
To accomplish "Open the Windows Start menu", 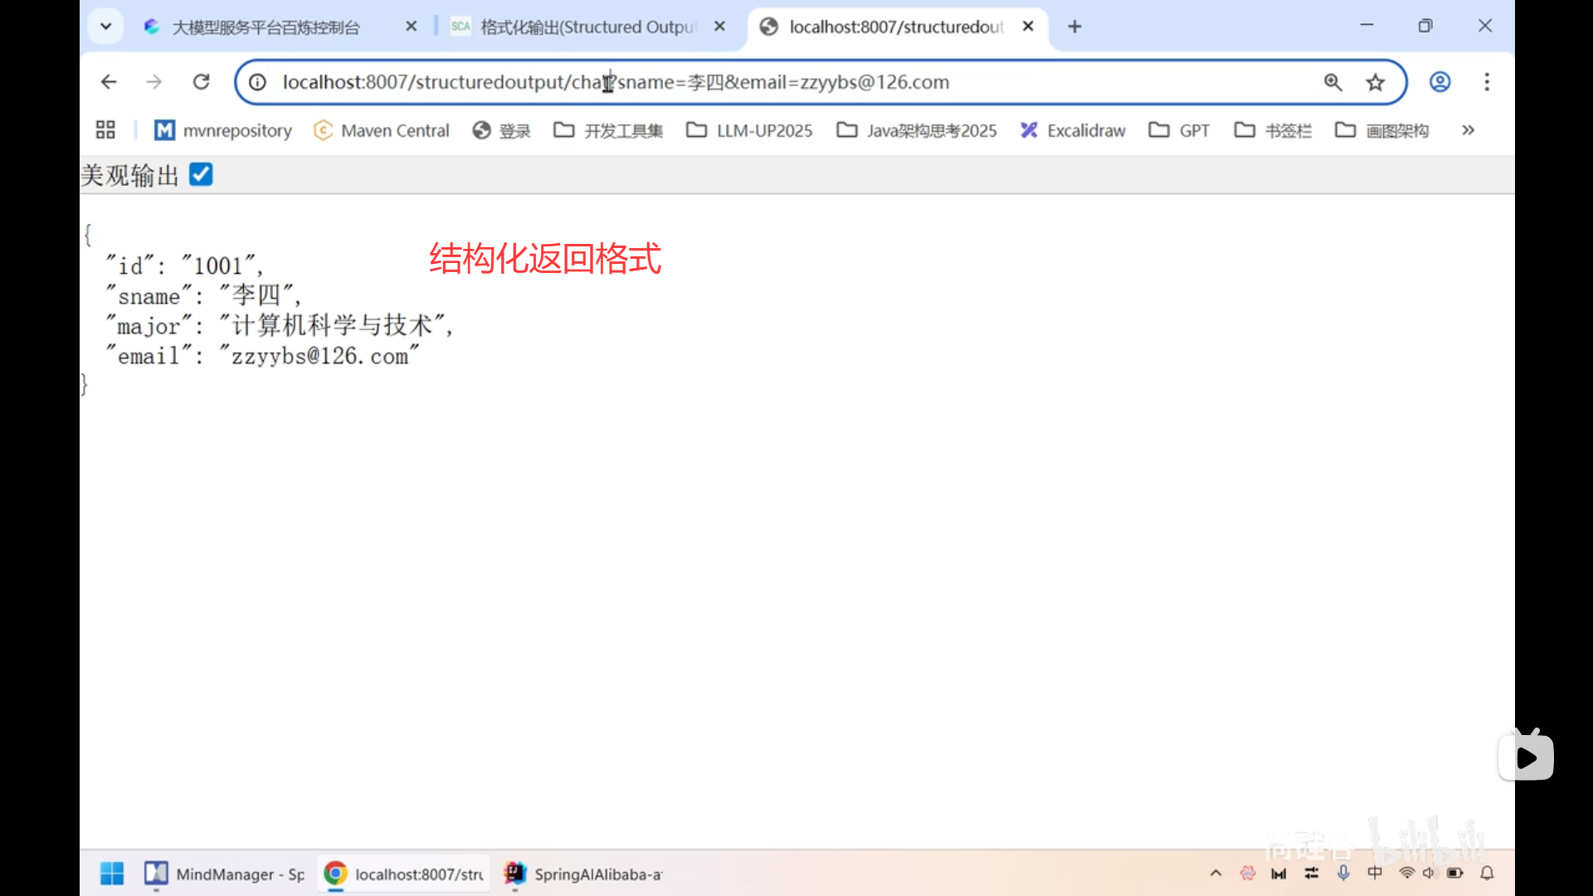I will (x=112, y=874).
